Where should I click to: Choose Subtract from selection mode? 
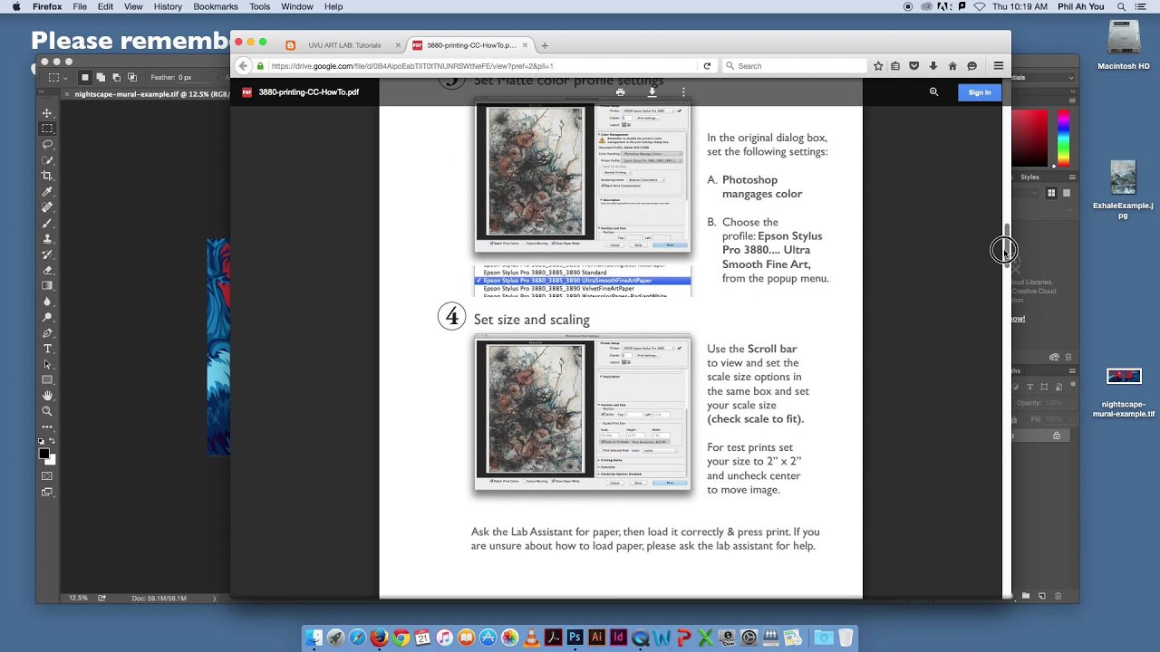(116, 77)
